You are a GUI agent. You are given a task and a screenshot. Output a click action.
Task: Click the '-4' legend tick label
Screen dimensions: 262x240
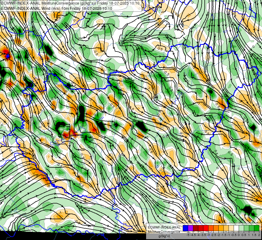pos(198,235)
